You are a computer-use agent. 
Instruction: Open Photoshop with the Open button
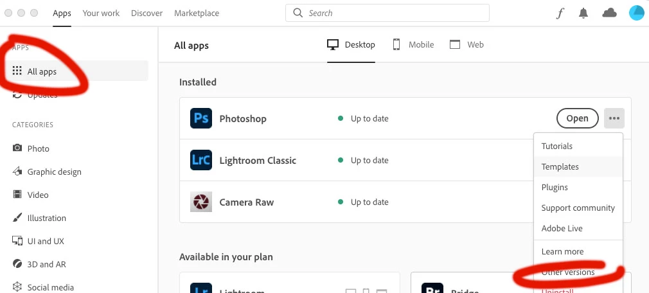[578, 118]
